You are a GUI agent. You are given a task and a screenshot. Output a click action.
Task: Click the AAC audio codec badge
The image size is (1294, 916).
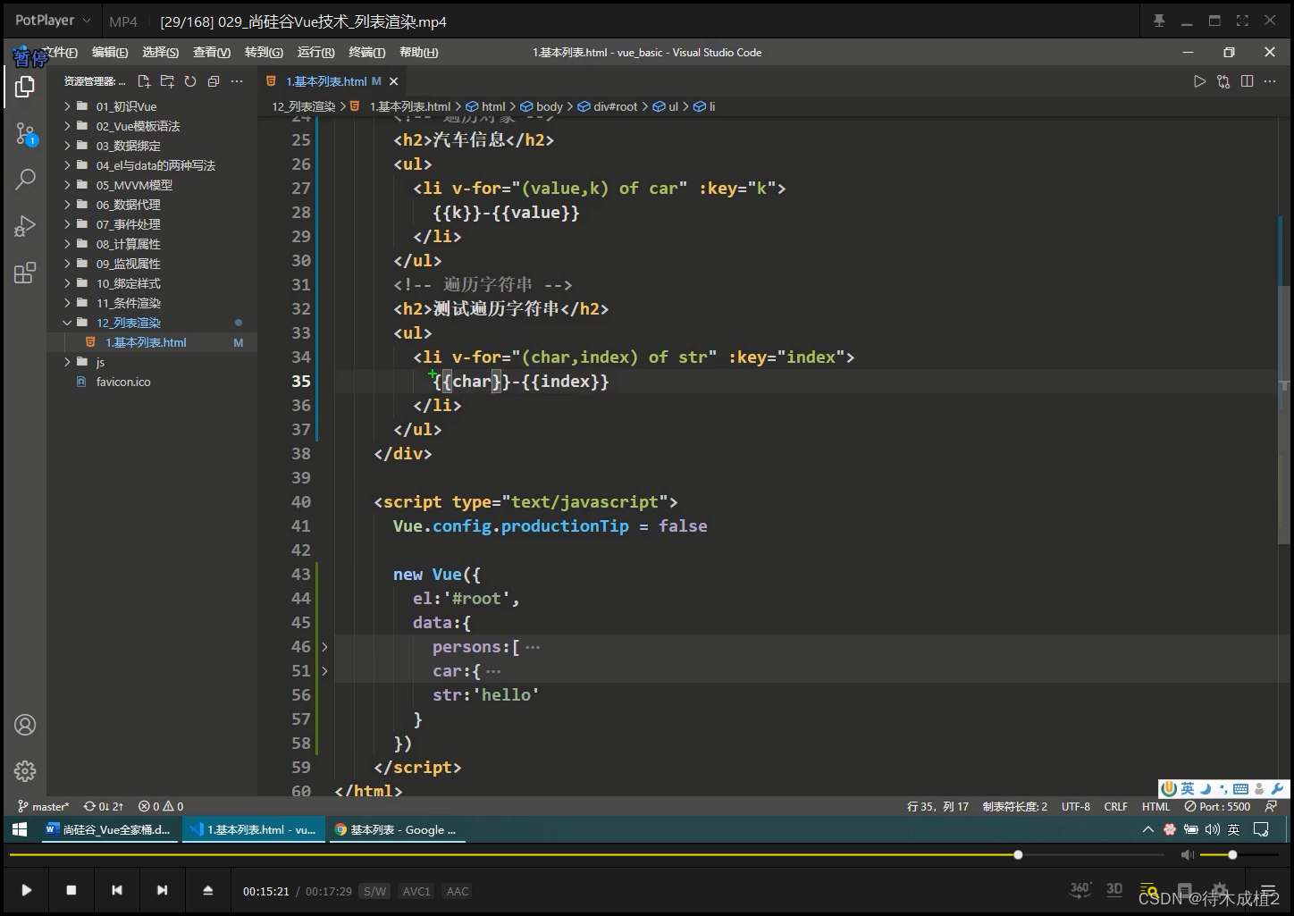458,891
